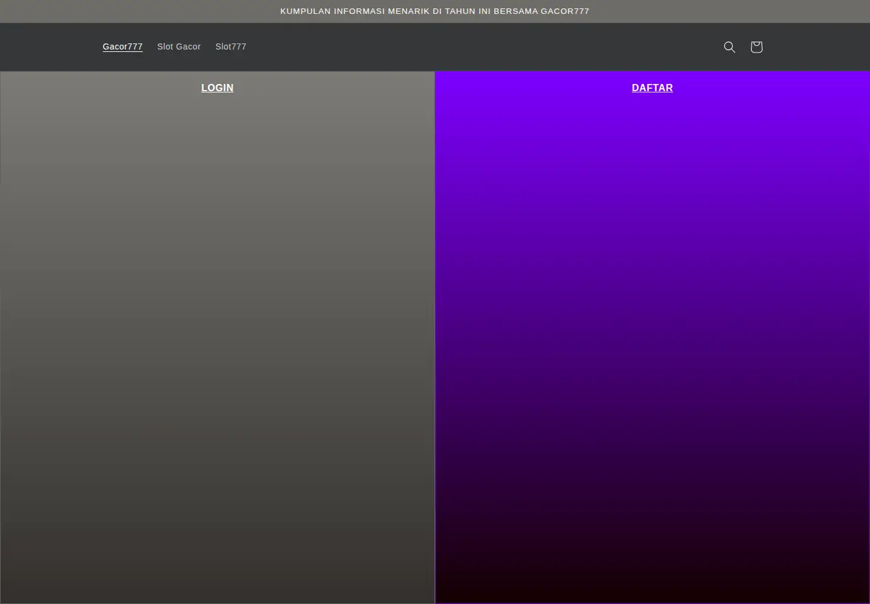
Task: Open the search magnifier icon
Action: pos(729,47)
